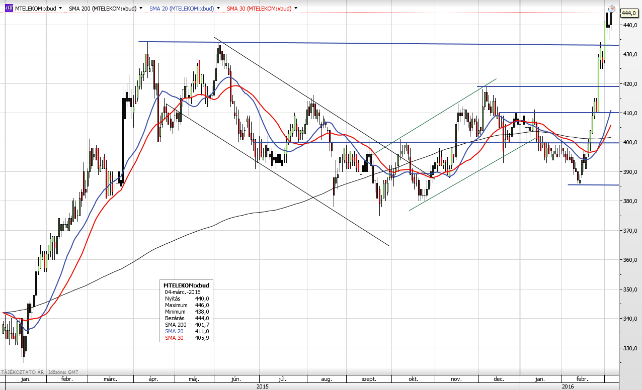Expand the red SMA 30 indicator dropdown arrow
The height and width of the screenshot is (390, 642).
tap(295, 9)
